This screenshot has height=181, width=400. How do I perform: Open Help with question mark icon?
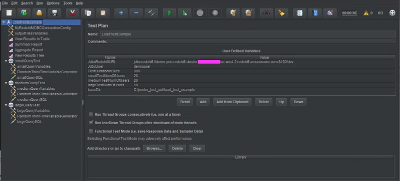(315, 13)
